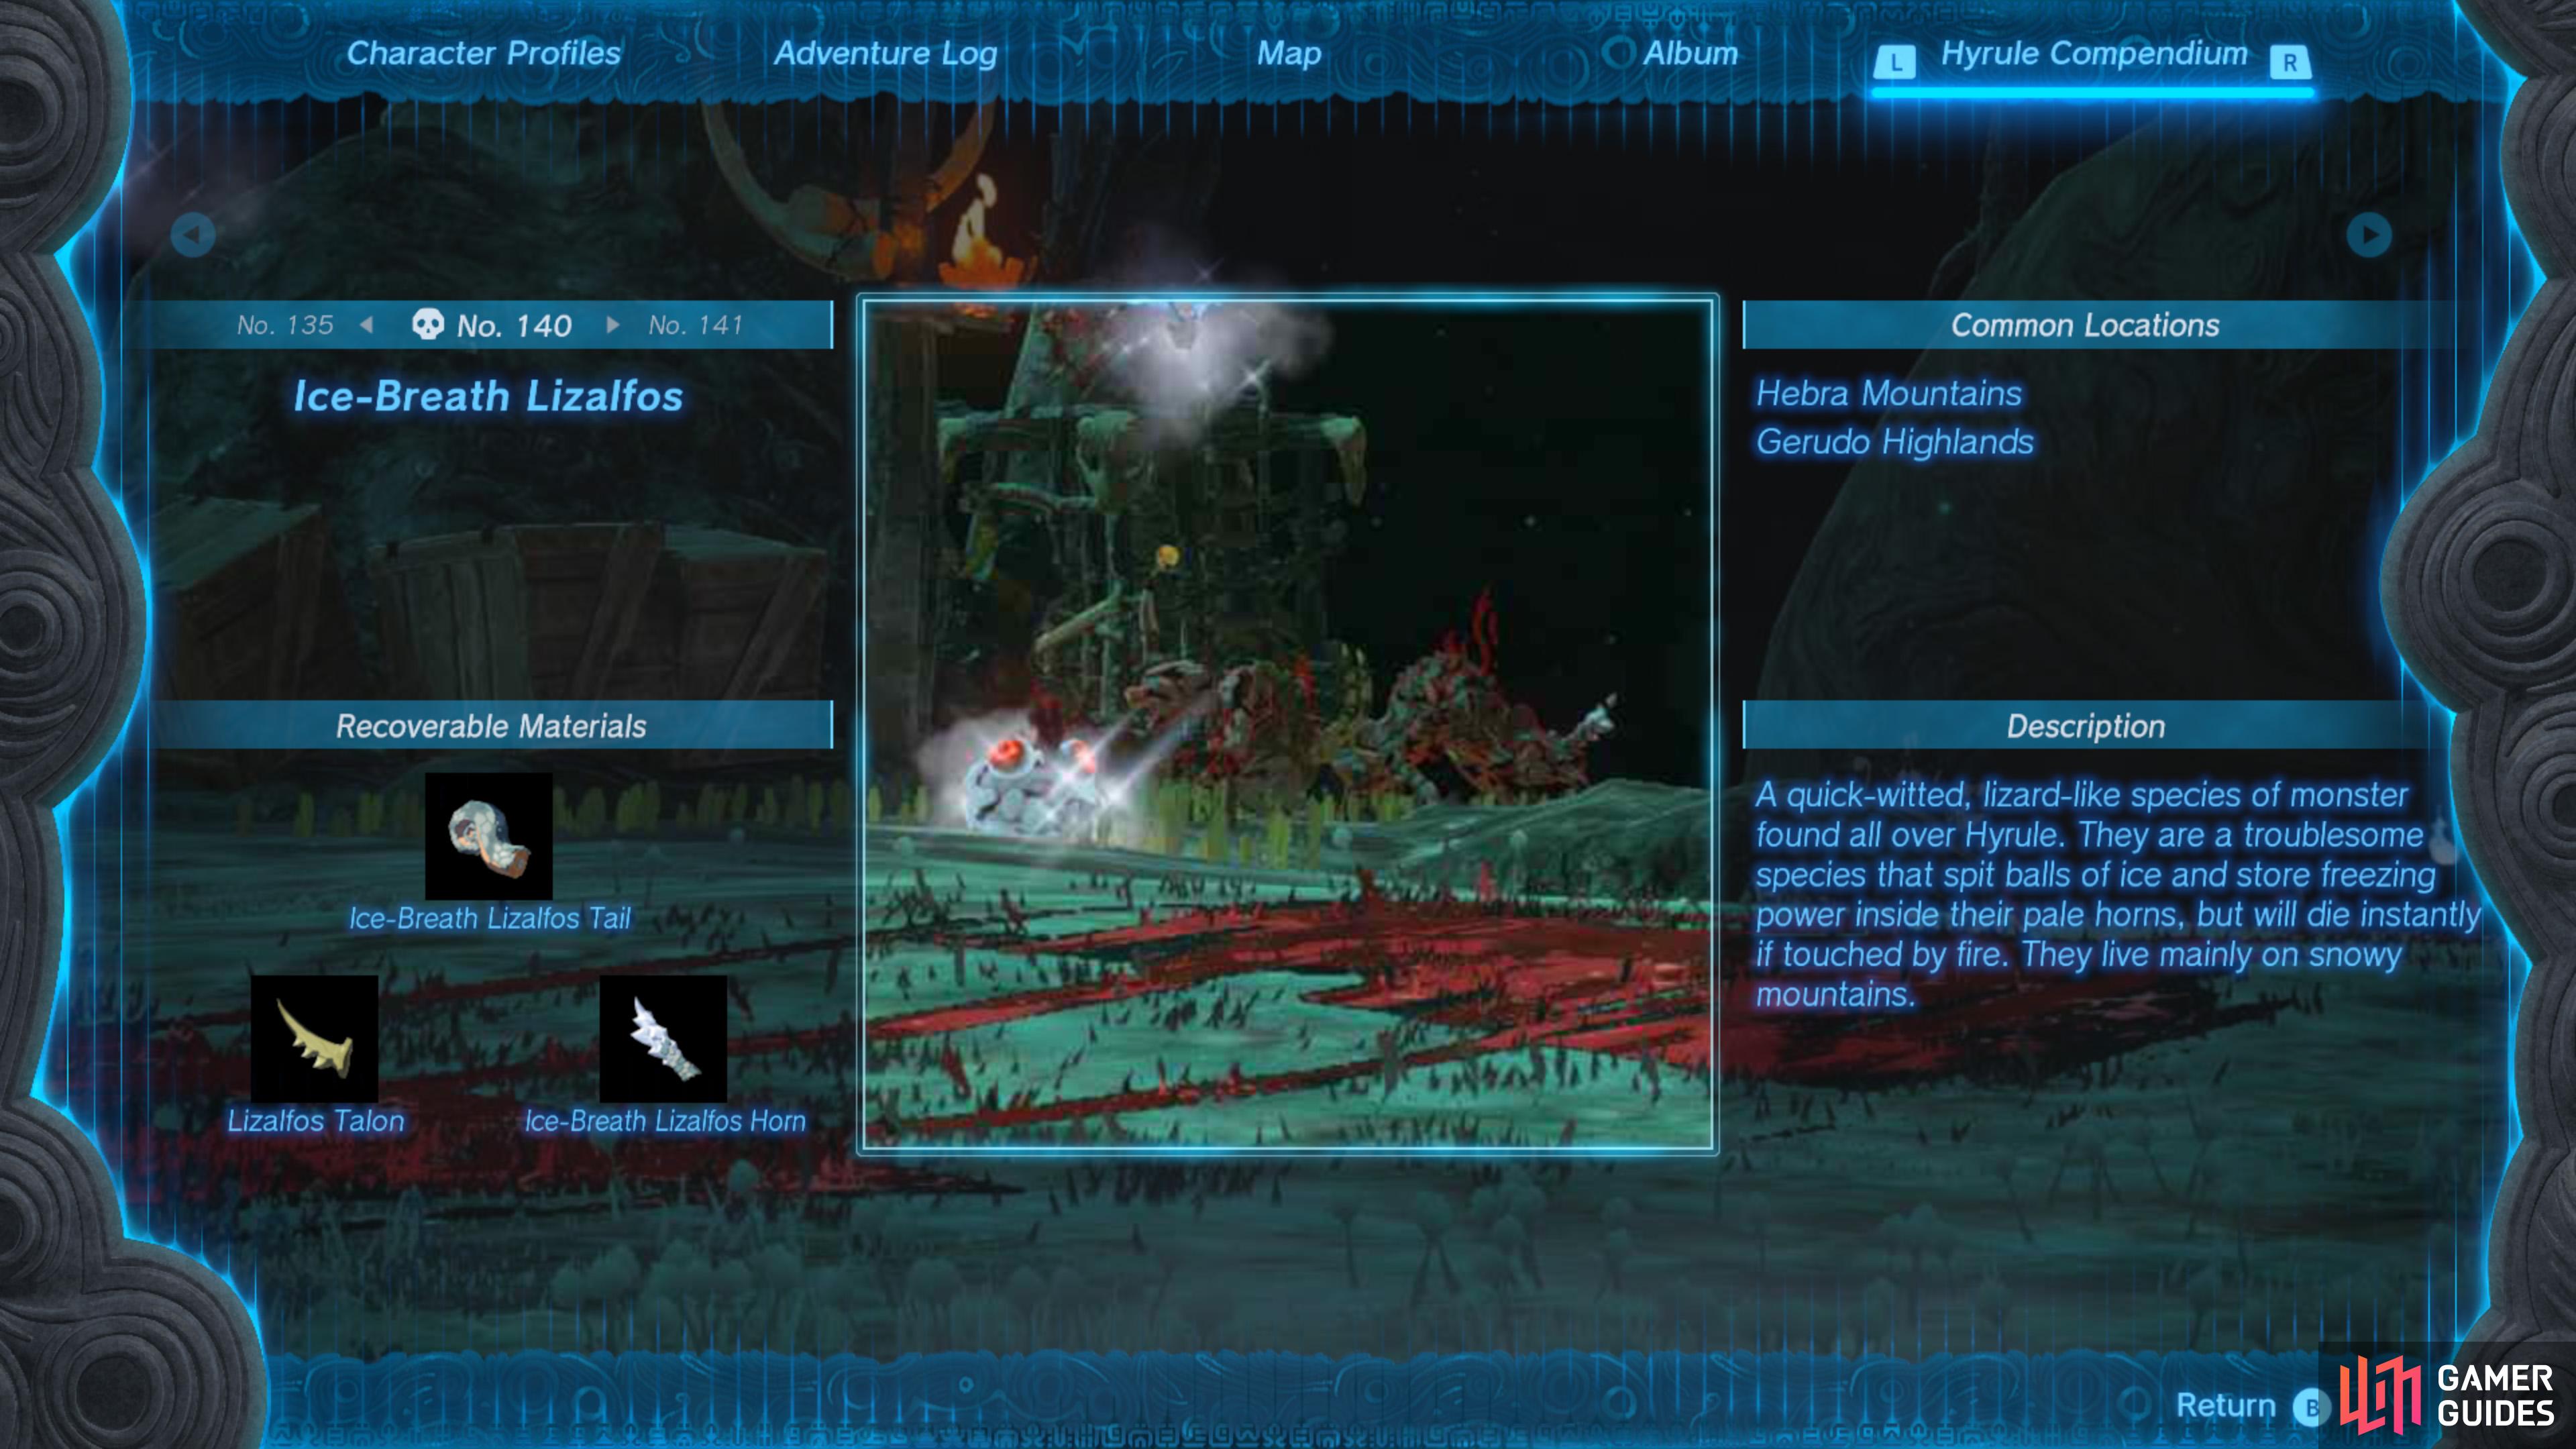The width and height of the screenshot is (2576, 1449).
Task: Go to previous page with the round left arrow
Action: point(193,235)
